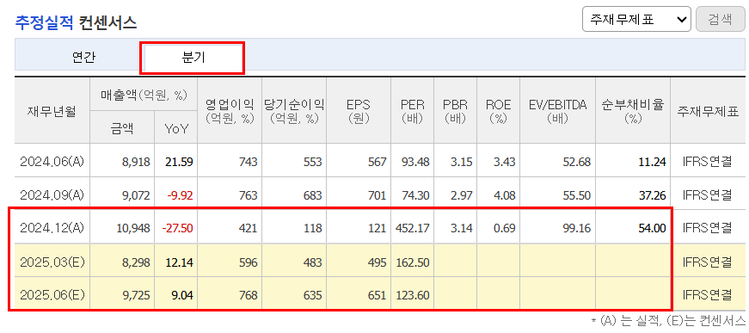Click net debt ratio 54.00
Viewport: 749px width, 333px height.
(x=652, y=229)
